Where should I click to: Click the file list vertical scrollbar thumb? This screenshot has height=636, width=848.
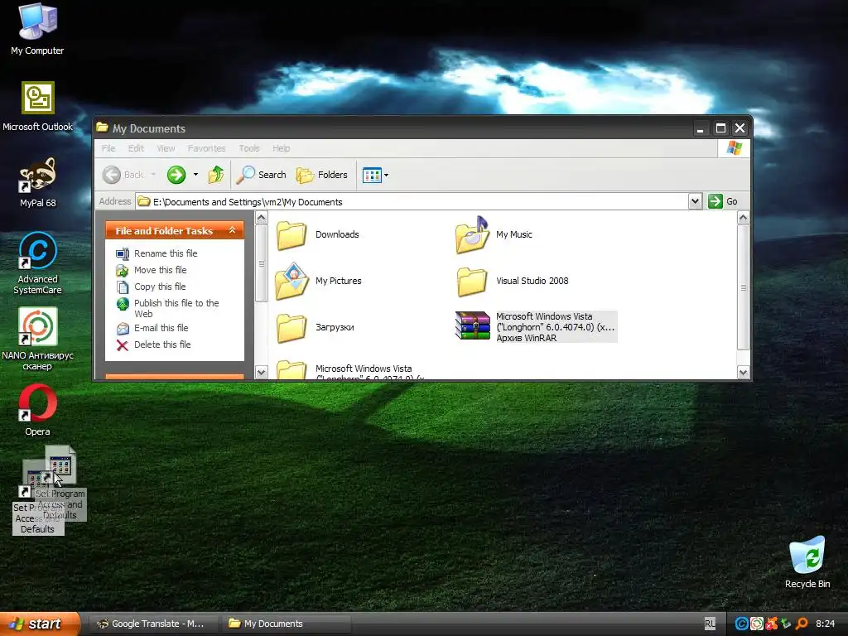click(x=743, y=287)
